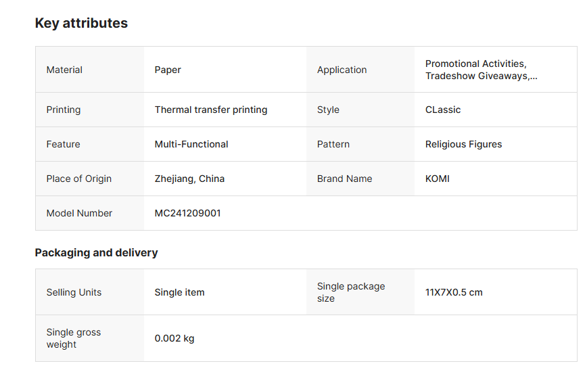The height and width of the screenshot is (370, 585).
Task: Click the CLassic style value
Action: [442, 110]
